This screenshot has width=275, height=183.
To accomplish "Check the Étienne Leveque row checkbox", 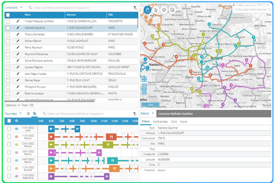I will (8, 94).
